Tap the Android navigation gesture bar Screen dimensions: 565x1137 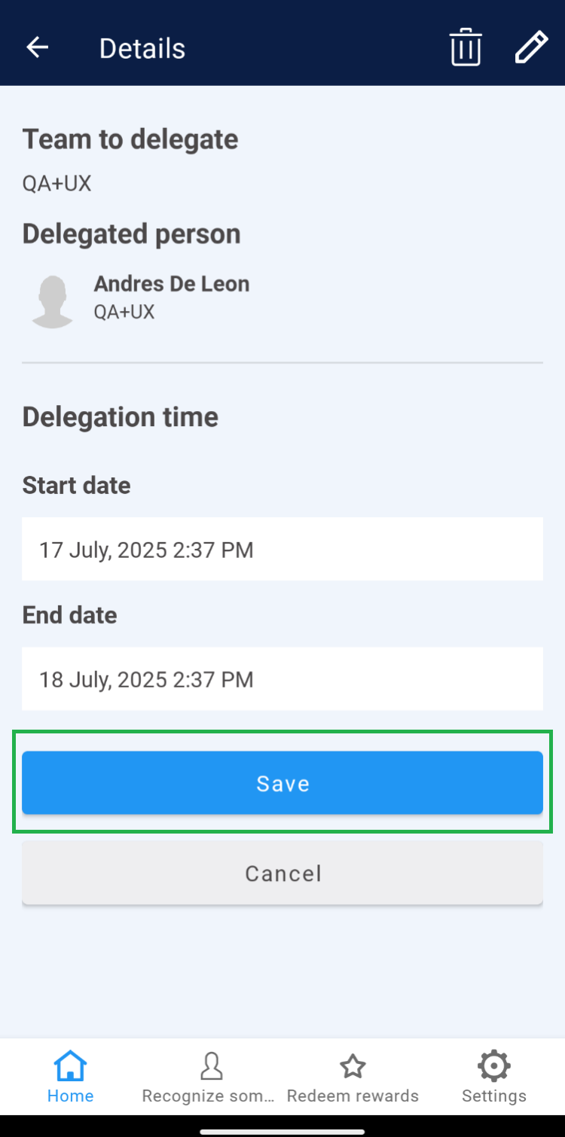tap(282, 1131)
